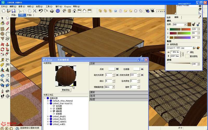Click the Print icon in toolbar
Image resolution: width=208 pixels, height=130 pixels.
click(52, 11)
